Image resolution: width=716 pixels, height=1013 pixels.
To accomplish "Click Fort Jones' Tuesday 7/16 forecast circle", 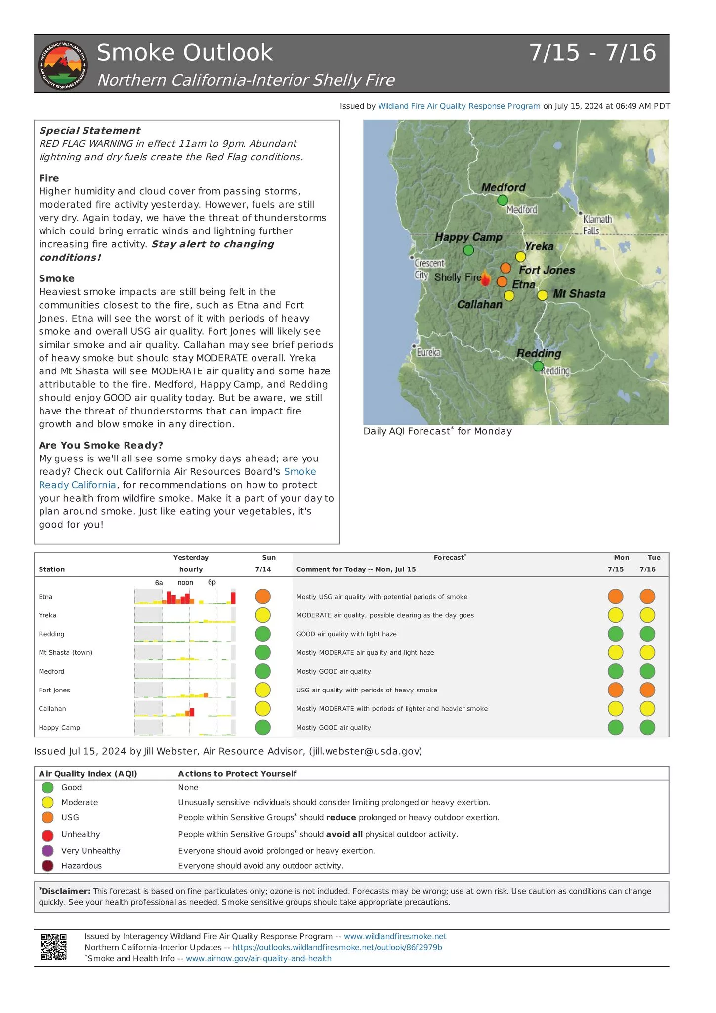I will tap(647, 690).
